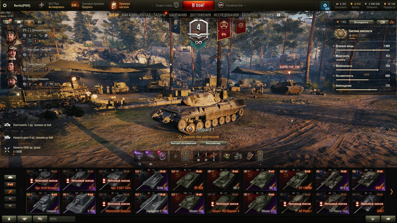Start battle with В бой! button
The width and height of the screenshot is (397, 223).
(x=198, y=5)
